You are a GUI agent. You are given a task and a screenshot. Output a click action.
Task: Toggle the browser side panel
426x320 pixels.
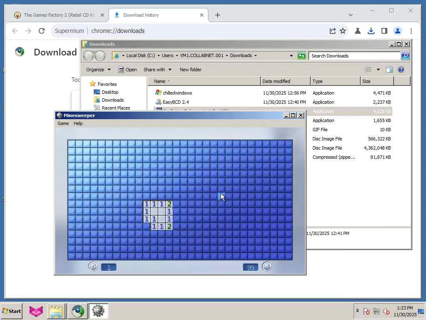point(384,31)
